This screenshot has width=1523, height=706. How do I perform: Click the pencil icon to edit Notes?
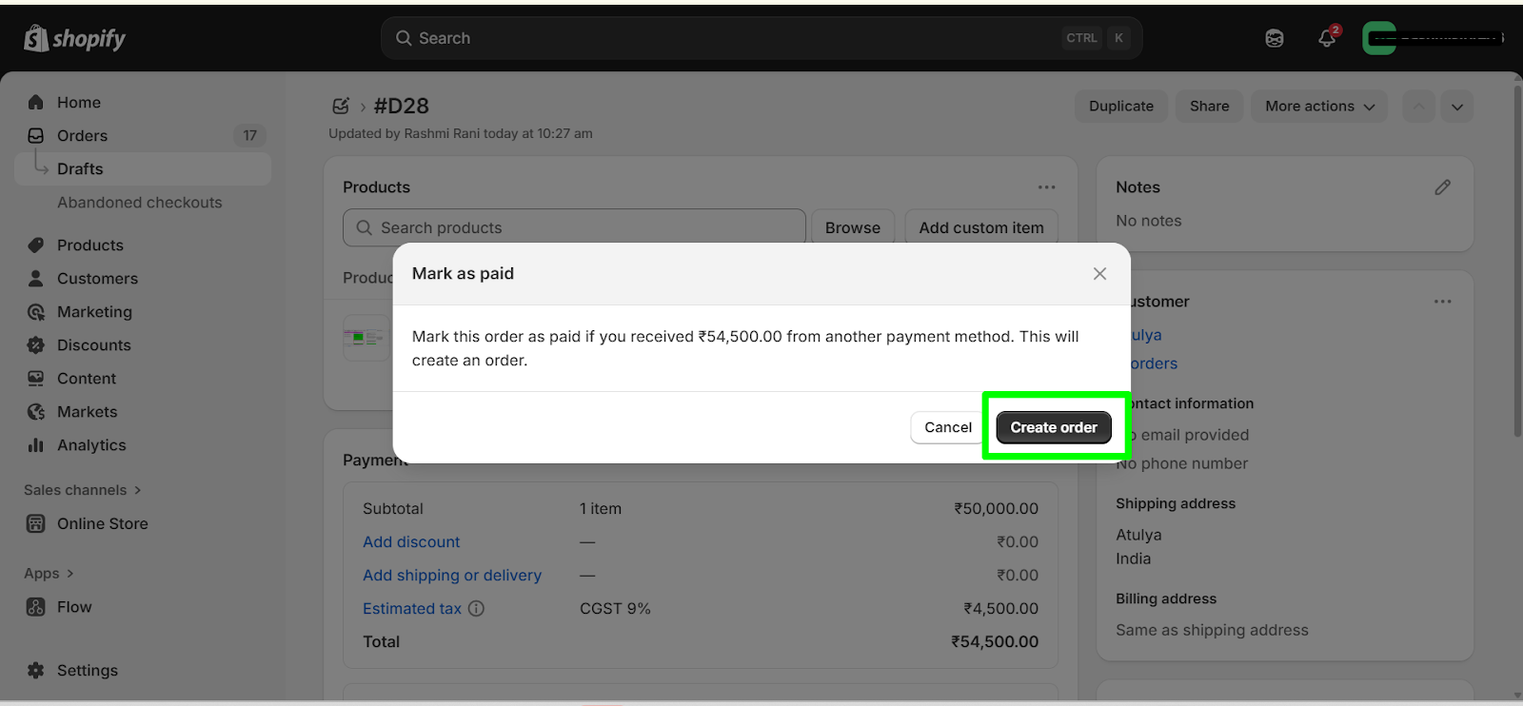(1443, 187)
